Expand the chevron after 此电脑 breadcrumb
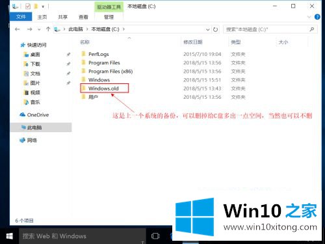Screen dimensions: 325x244 87,29
